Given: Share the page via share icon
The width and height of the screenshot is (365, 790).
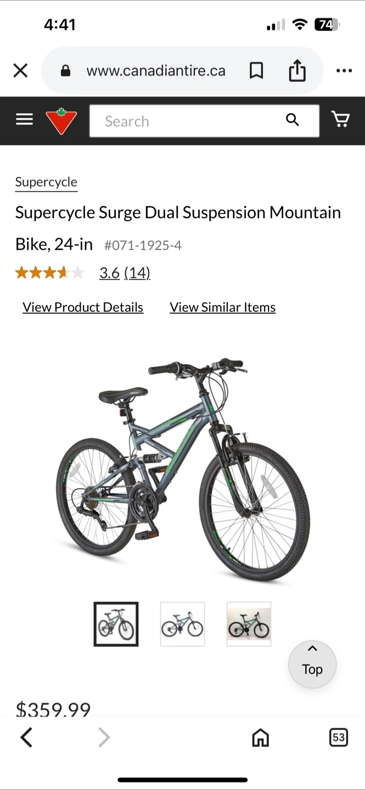Looking at the screenshot, I should pyautogui.click(x=297, y=70).
